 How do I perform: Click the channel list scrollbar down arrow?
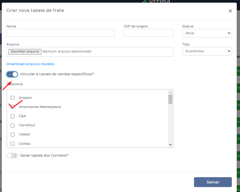click(x=171, y=145)
